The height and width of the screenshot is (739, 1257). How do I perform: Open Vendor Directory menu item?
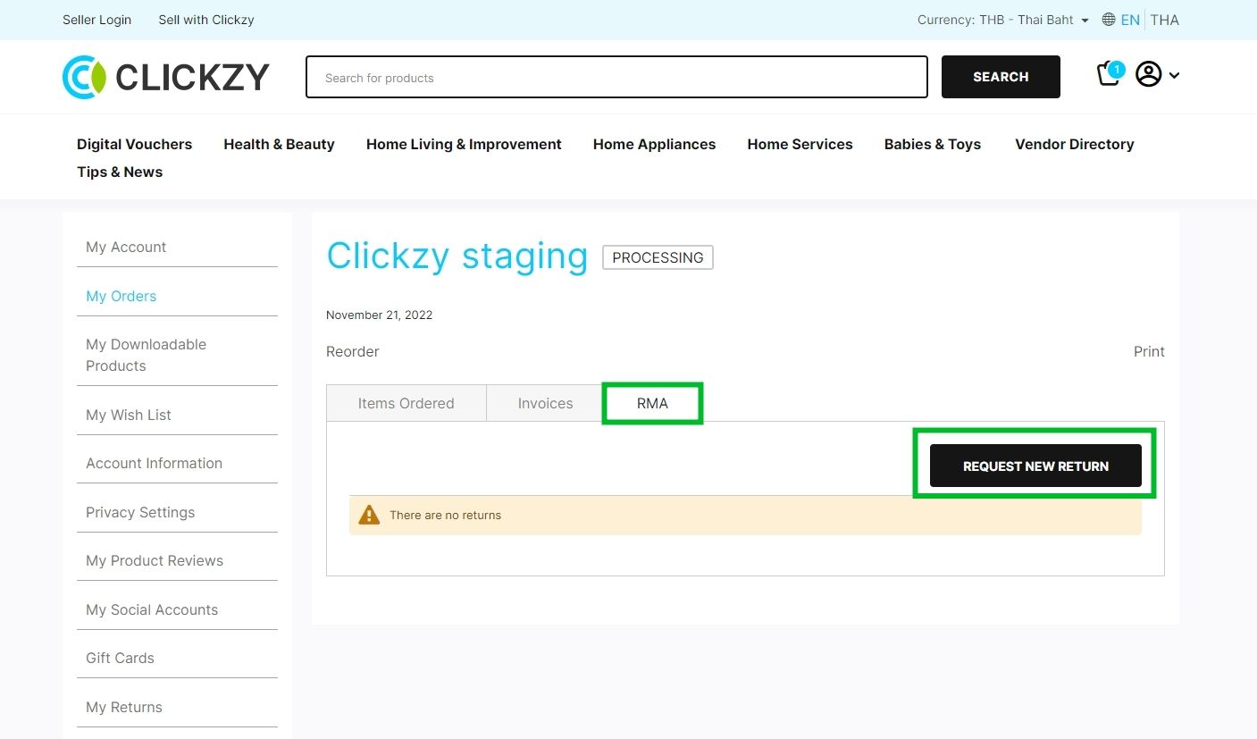click(x=1075, y=144)
